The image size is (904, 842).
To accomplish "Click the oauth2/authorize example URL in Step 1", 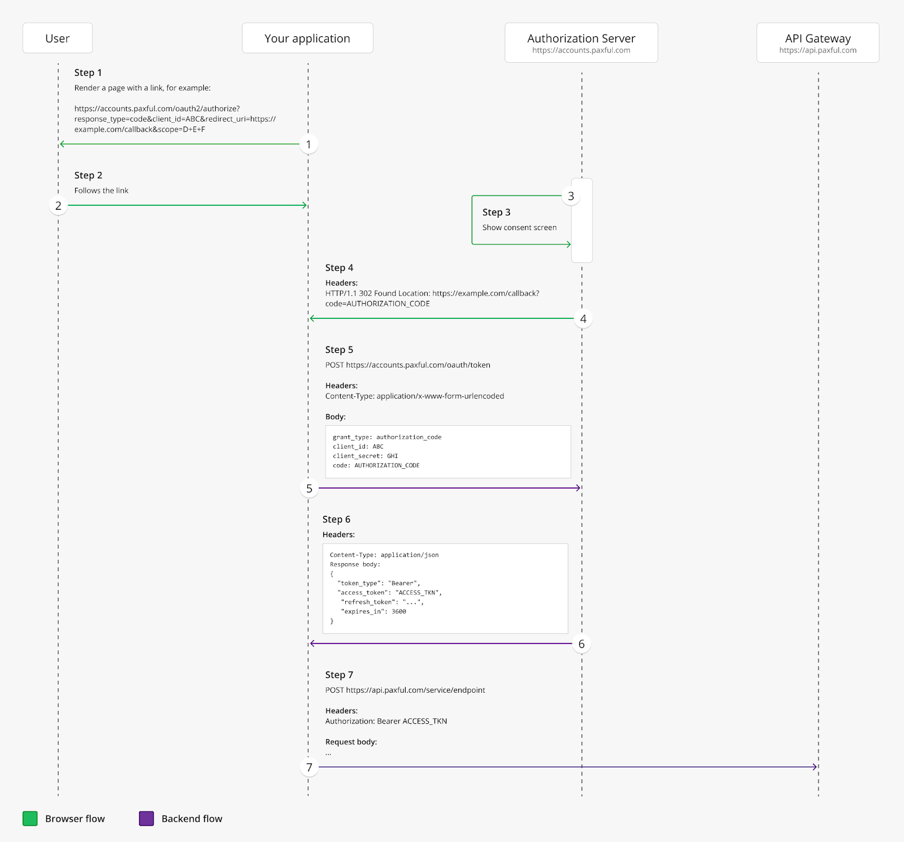I will pyautogui.click(x=175, y=119).
